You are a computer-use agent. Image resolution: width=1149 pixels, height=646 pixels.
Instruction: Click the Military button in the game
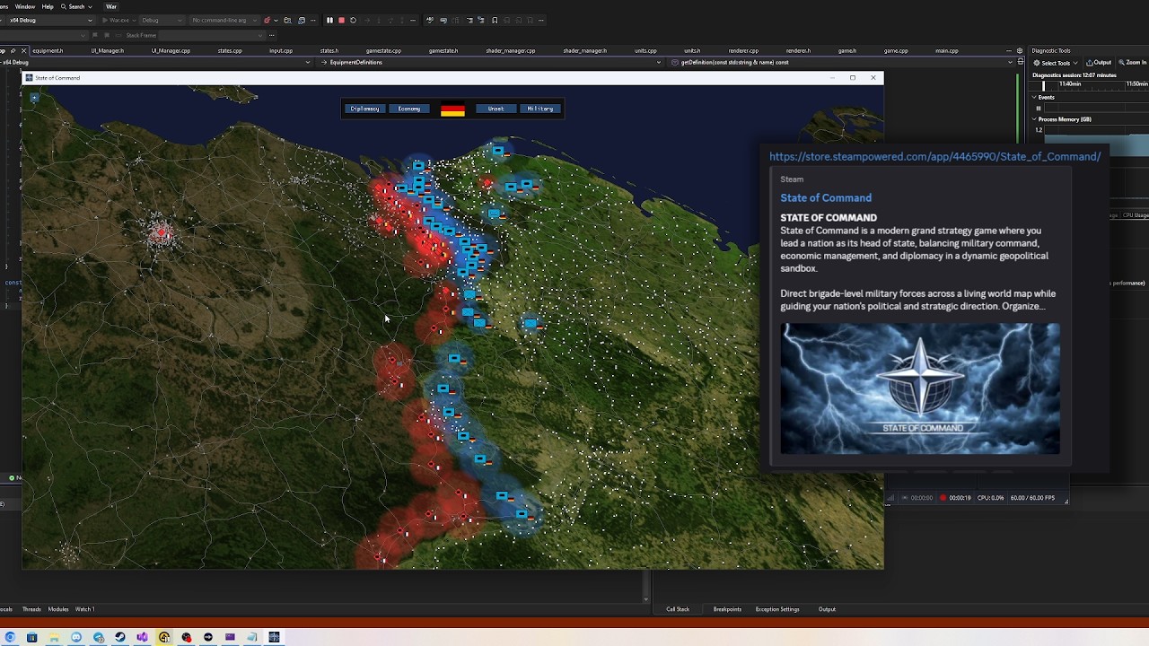coord(540,109)
